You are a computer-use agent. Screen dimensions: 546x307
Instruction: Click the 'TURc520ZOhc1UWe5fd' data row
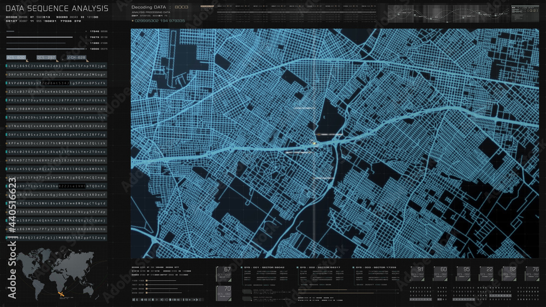57,118
